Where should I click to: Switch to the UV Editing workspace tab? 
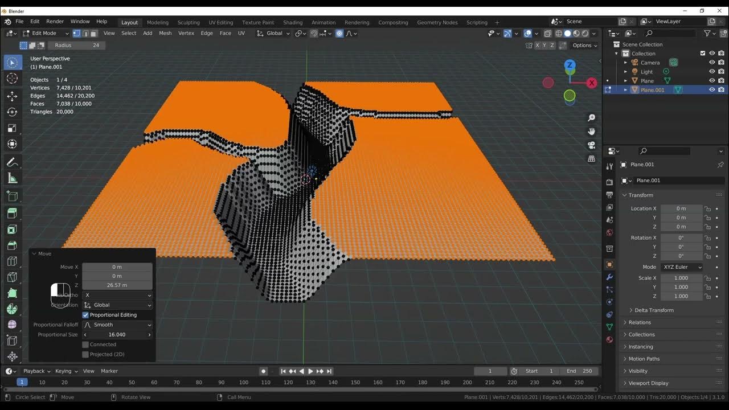(220, 22)
